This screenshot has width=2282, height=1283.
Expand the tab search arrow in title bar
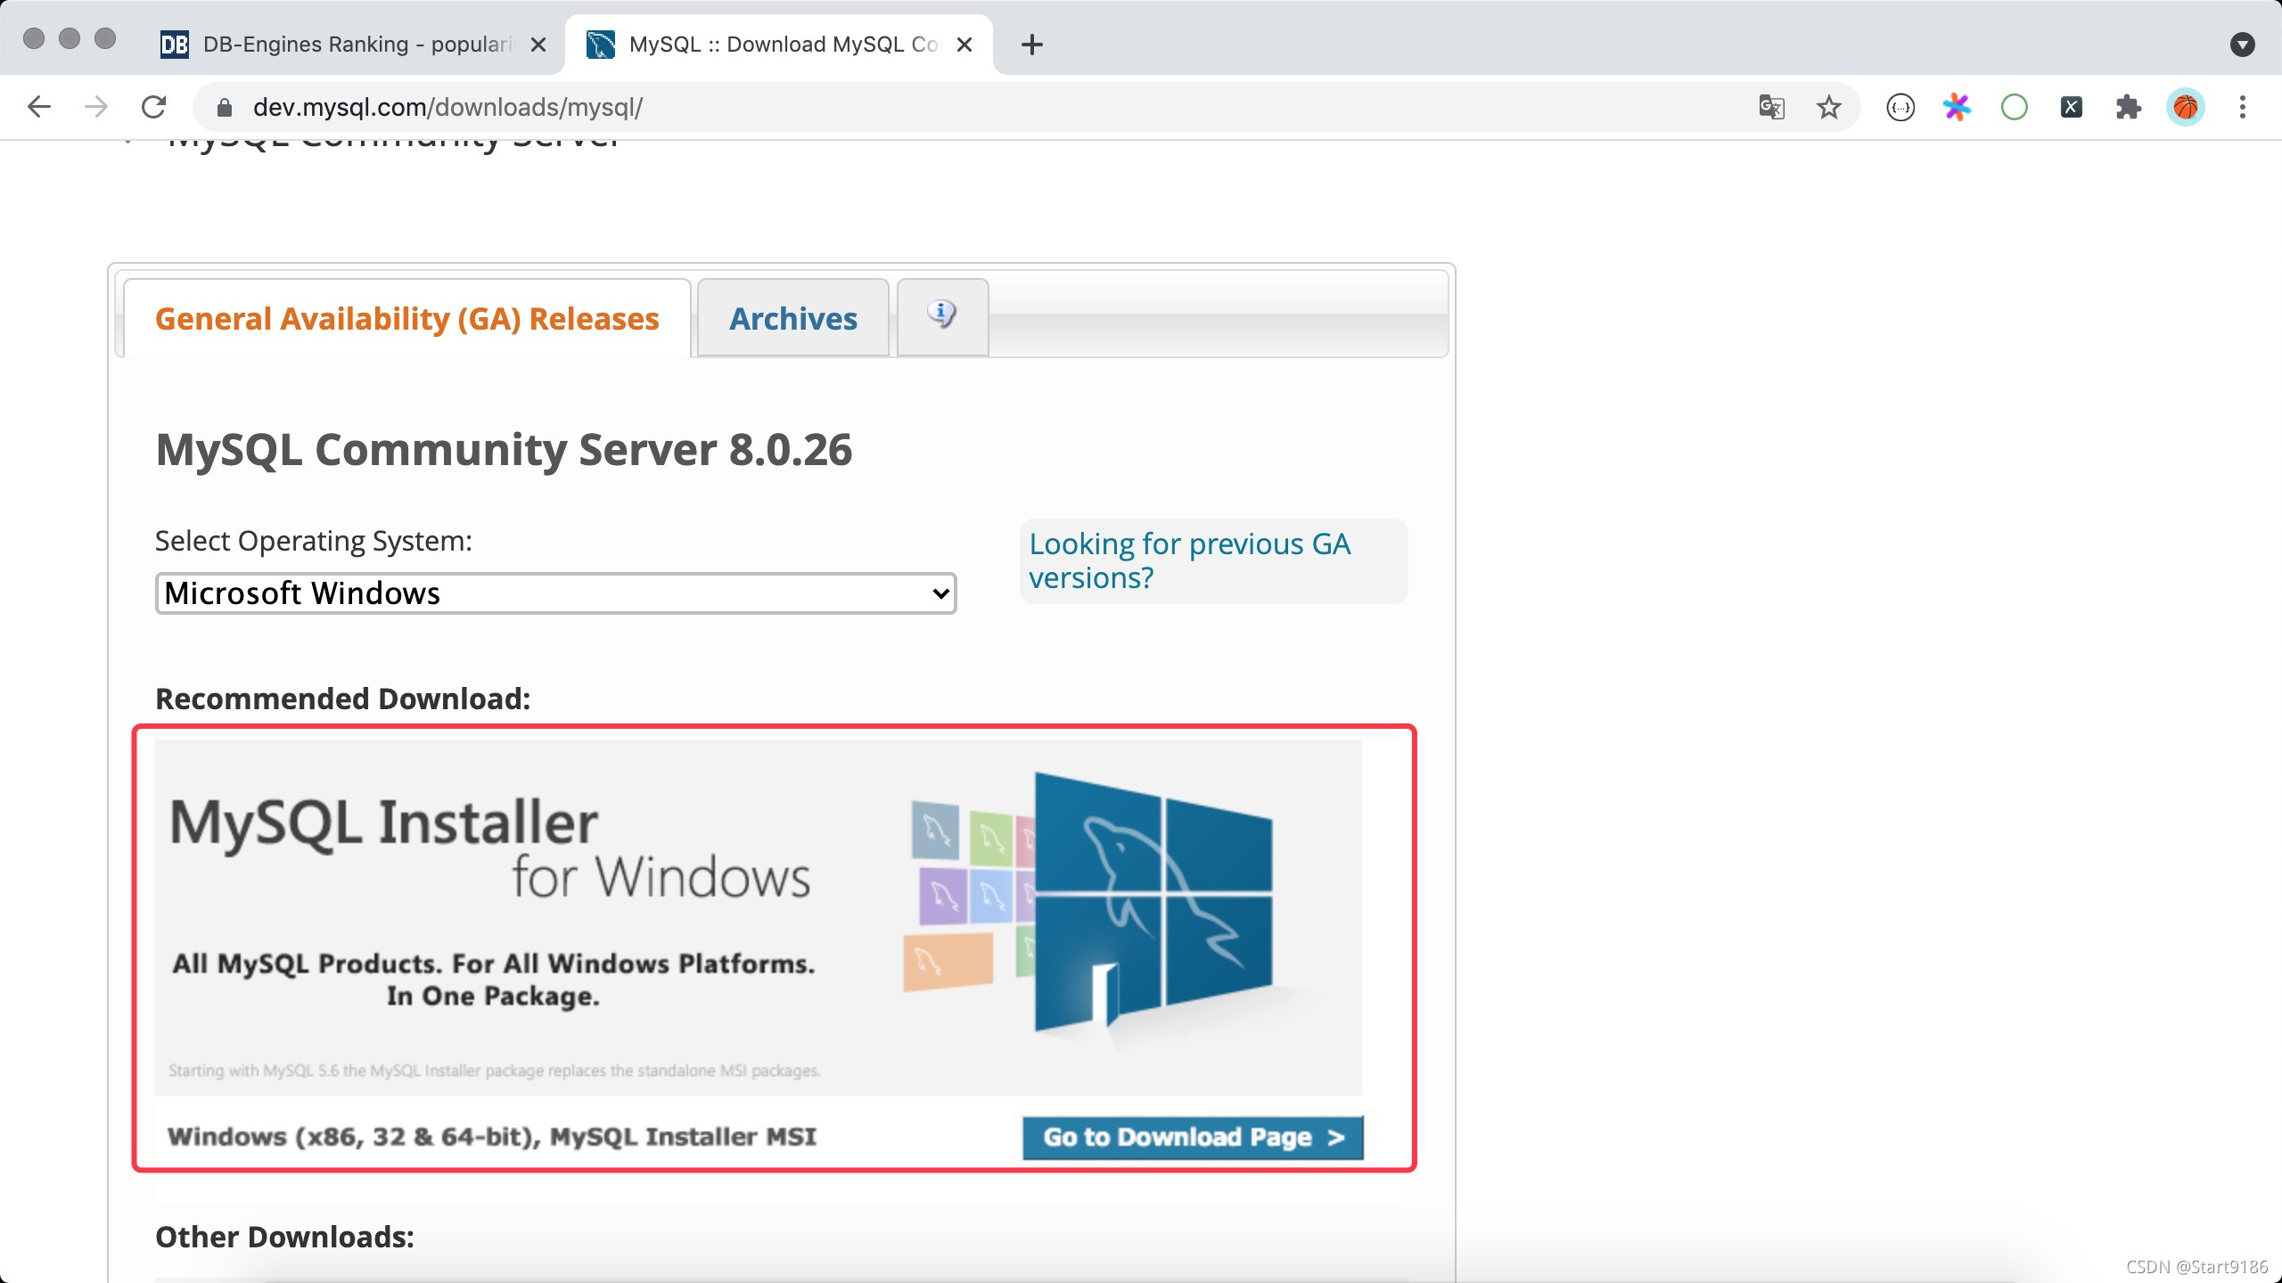[x=2242, y=45]
